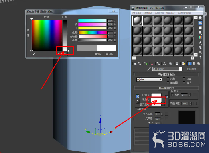Click the Video Color Check icon
209x153 pixels.
click(x=200, y=38)
